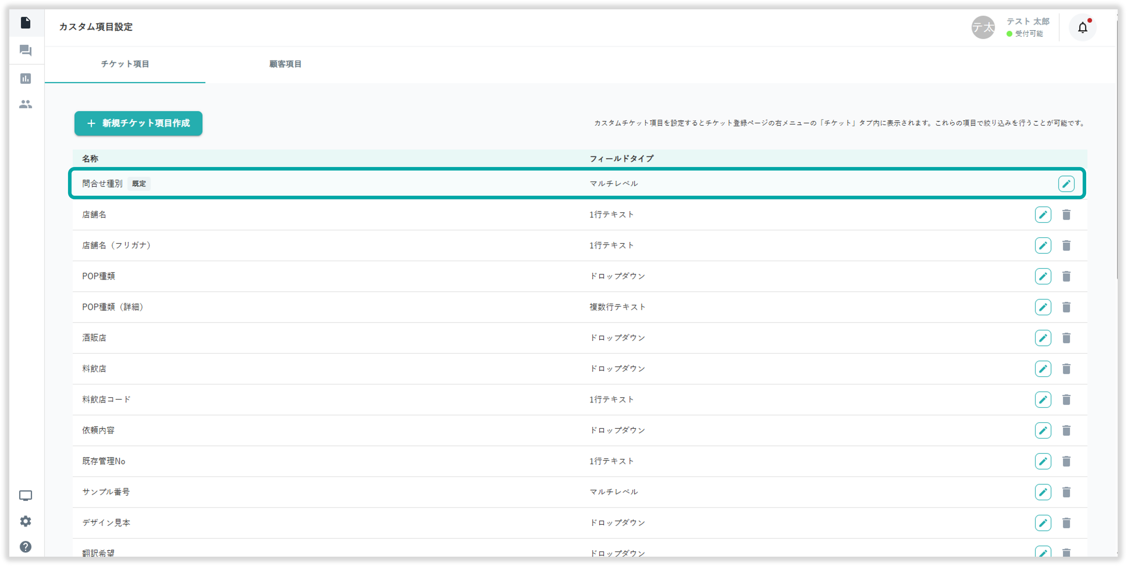
Task: Switch to the チケット項目 tab
Action: [125, 64]
